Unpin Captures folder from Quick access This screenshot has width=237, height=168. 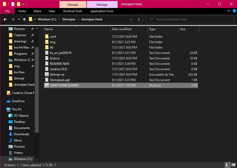click(32, 35)
